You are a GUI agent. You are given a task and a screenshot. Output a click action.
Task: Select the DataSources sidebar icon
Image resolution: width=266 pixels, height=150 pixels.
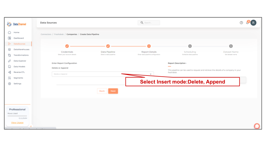(x=9, y=44)
